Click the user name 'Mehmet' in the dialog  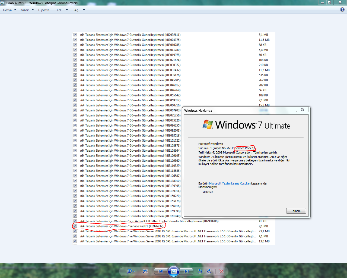[208, 192]
